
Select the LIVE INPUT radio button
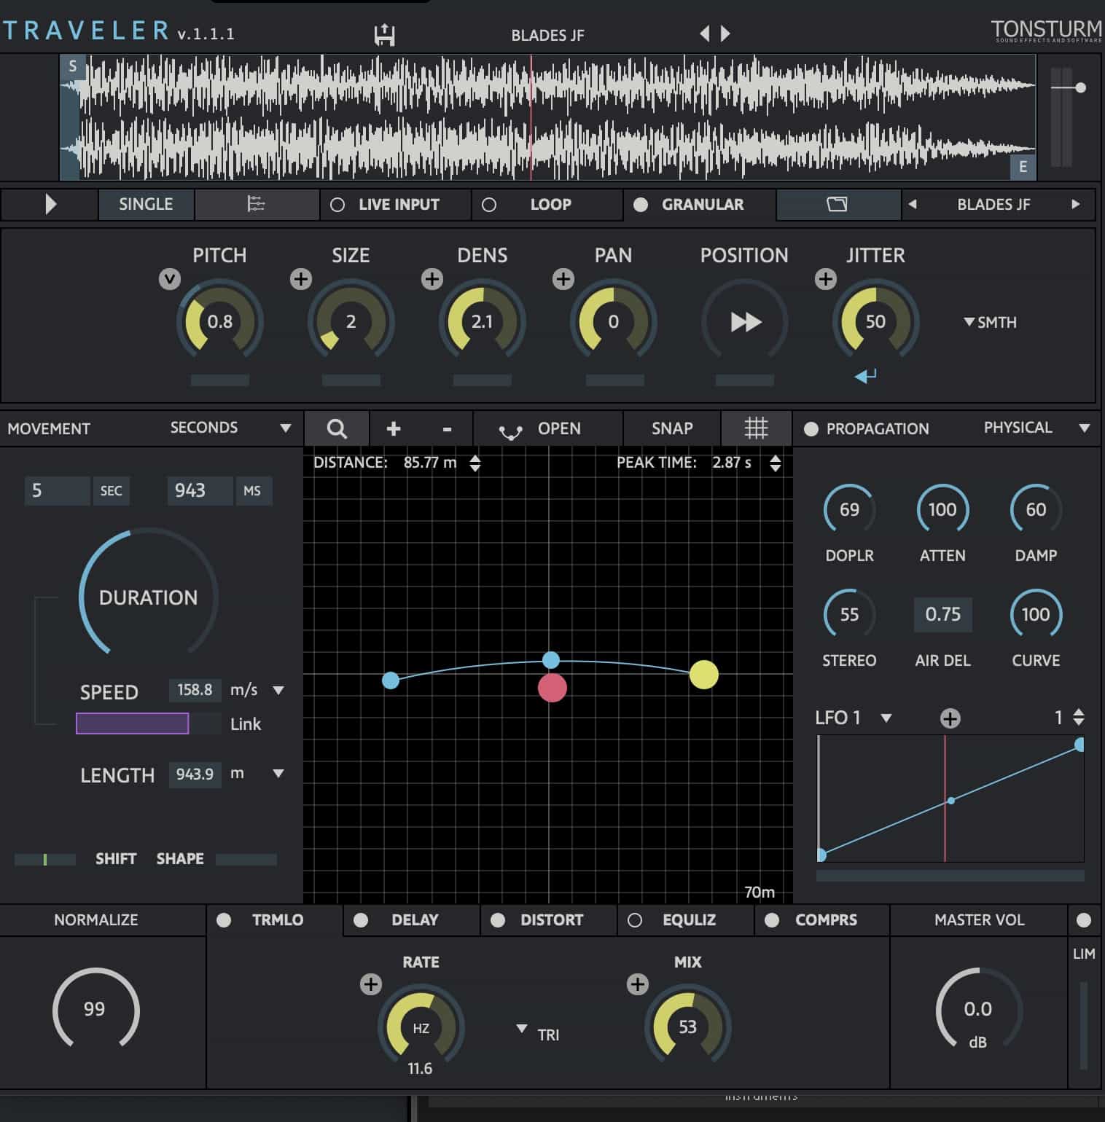tap(337, 205)
